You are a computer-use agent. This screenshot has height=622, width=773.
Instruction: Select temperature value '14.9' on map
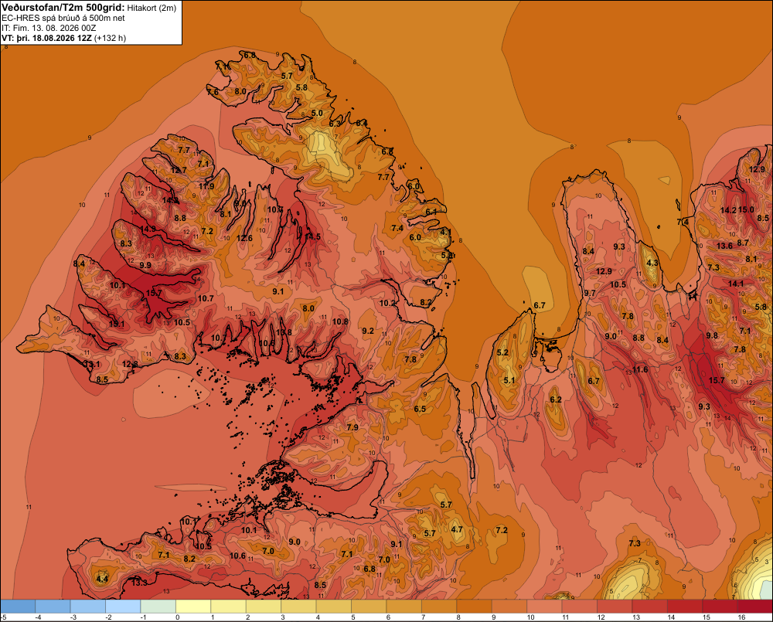[148, 229]
